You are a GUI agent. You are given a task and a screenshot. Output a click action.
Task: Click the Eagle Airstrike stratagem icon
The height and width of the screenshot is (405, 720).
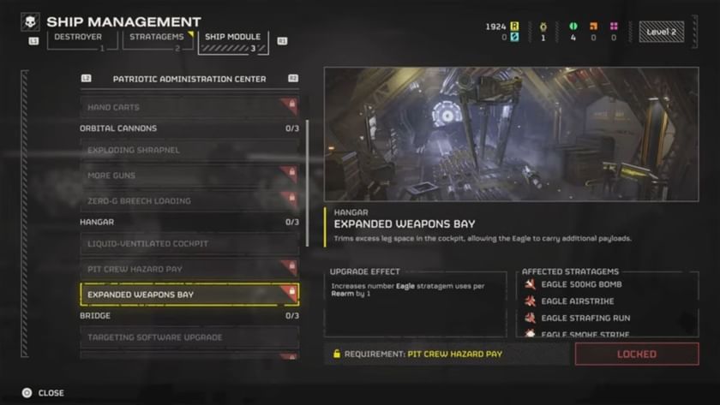(x=531, y=301)
